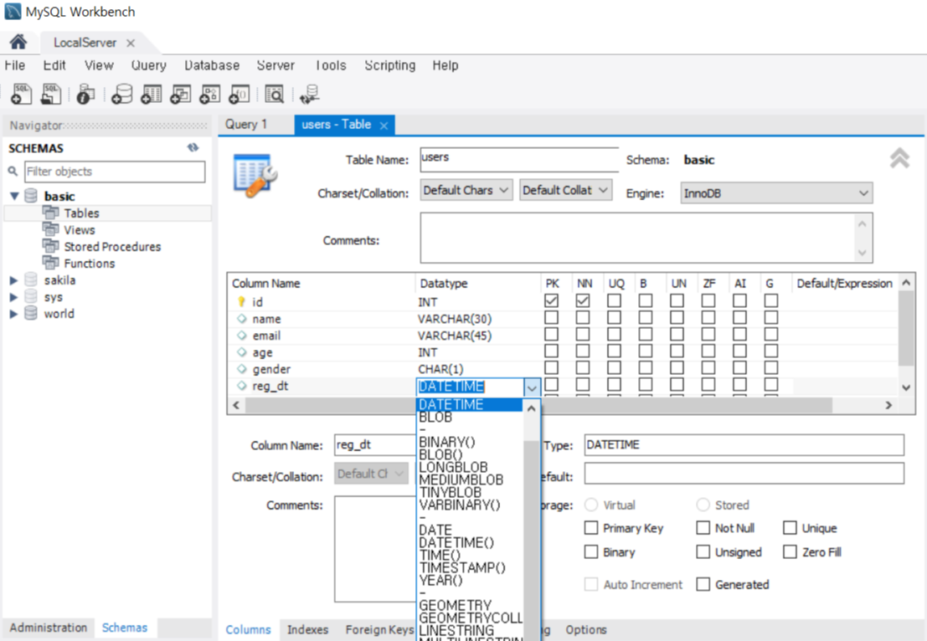Click the horizontal scrollbar in columns grid
This screenshot has height=641, width=927.
tap(538, 405)
